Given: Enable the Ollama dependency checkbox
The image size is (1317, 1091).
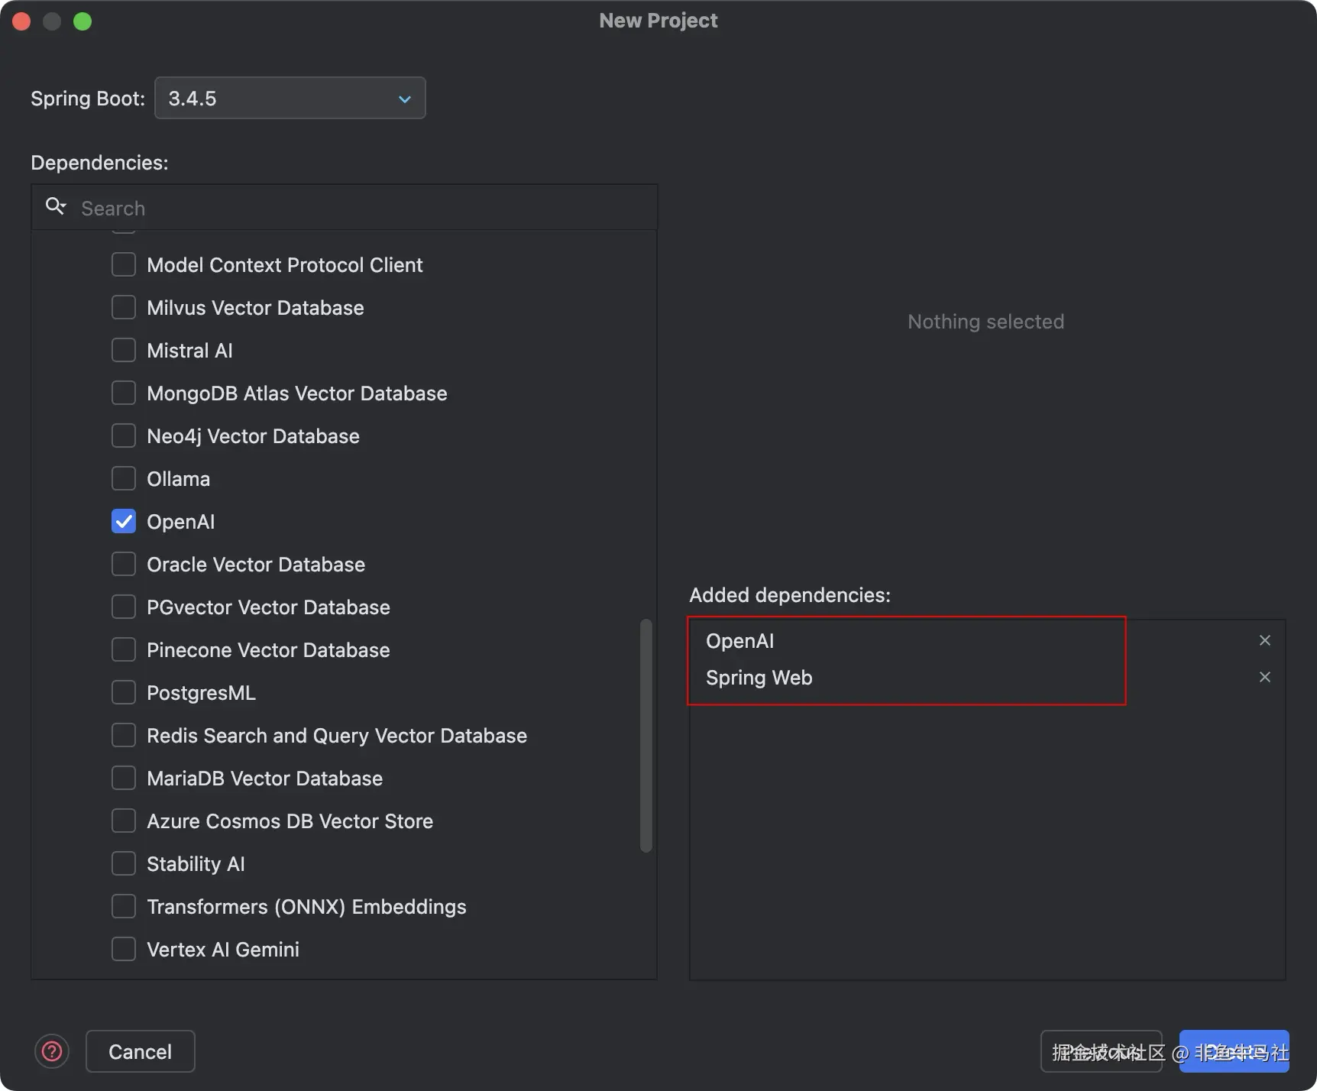Looking at the screenshot, I should tap(124, 478).
